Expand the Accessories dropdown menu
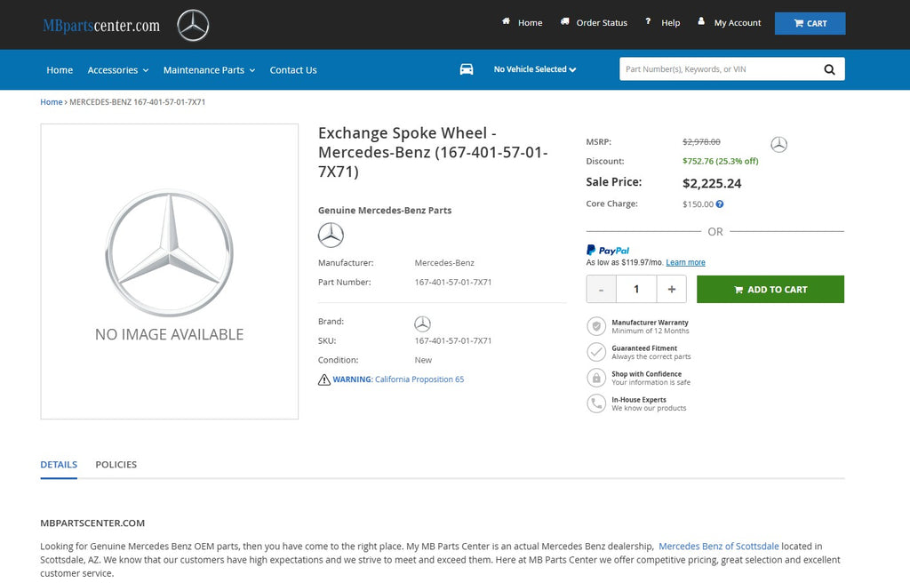 click(117, 70)
